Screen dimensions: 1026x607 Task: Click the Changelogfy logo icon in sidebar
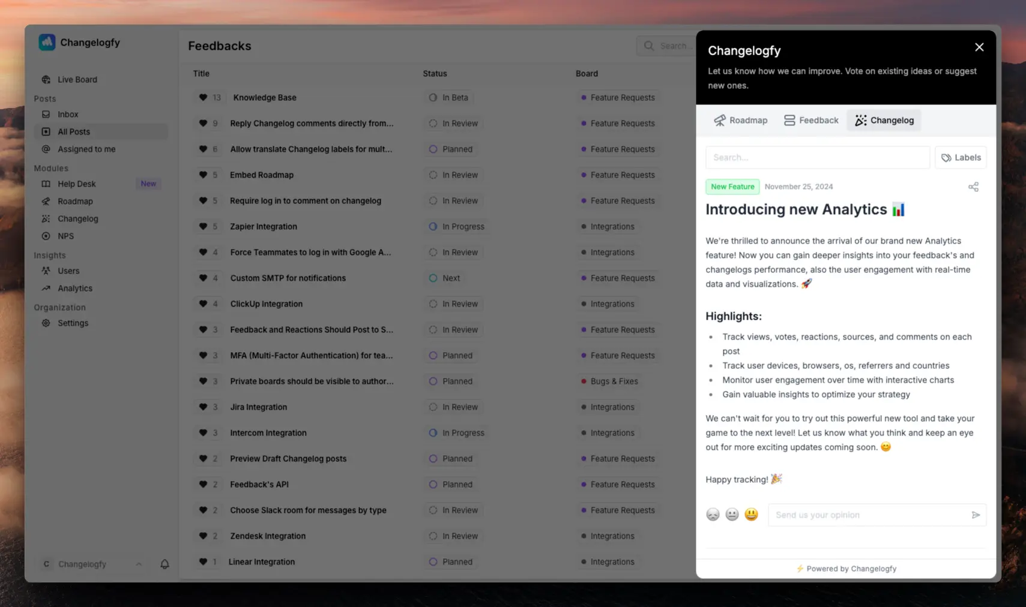[x=47, y=42]
